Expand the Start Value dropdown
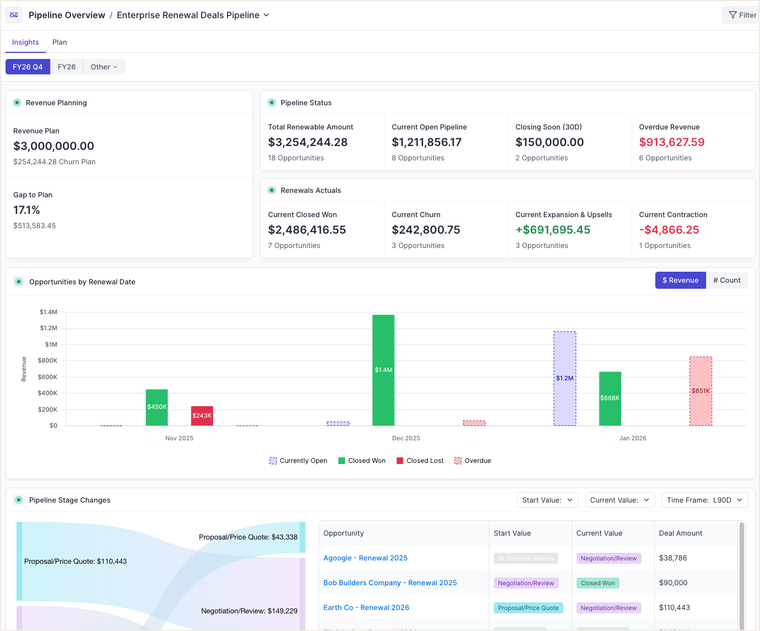760x631 pixels. coord(547,500)
